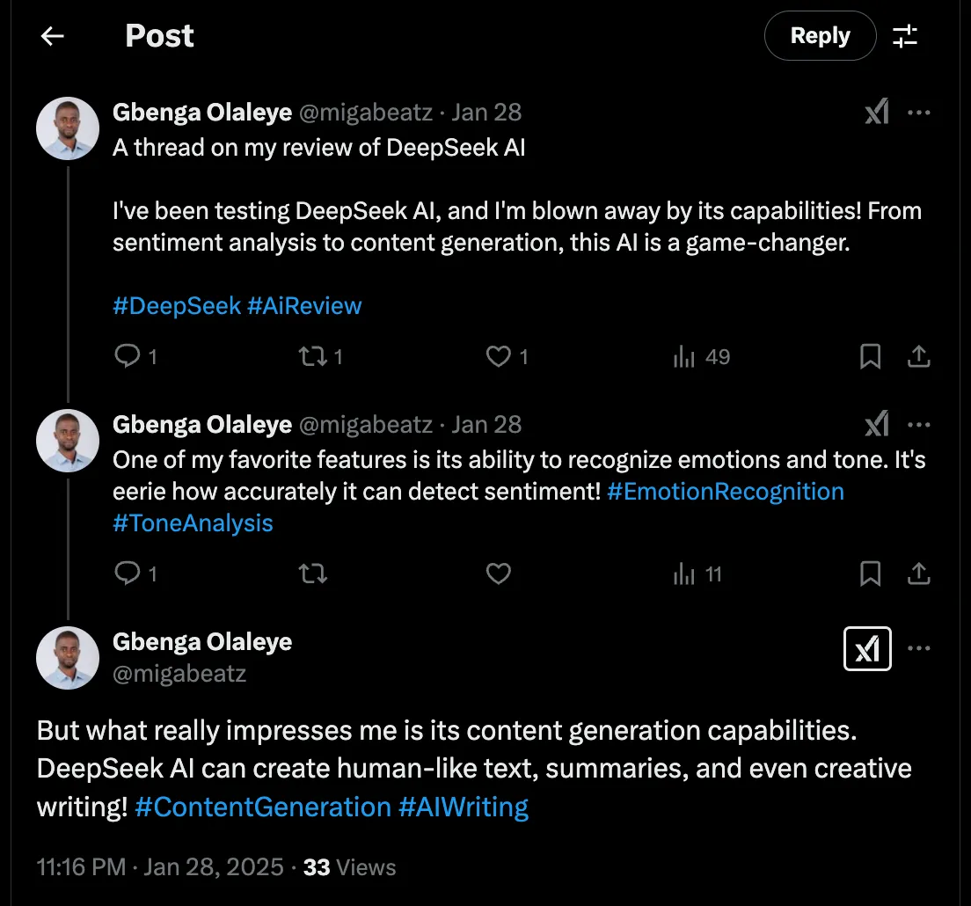Image resolution: width=971 pixels, height=906 pixels.
Task: Repost the first tweet
Action: click(x=314, y=356)
